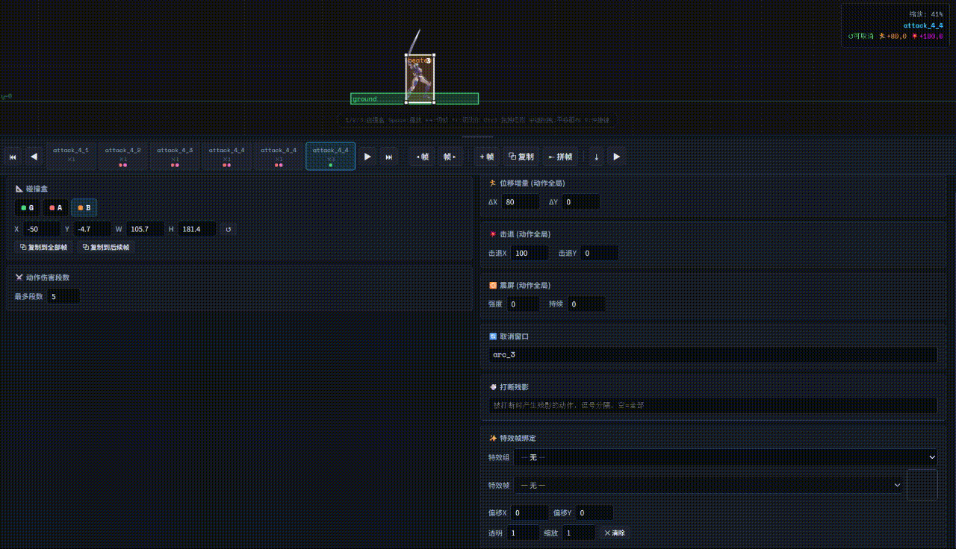Click the effect frame preview box

(922, 485)
